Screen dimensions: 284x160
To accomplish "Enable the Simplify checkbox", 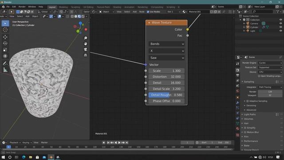I will [x=245, y=128].
